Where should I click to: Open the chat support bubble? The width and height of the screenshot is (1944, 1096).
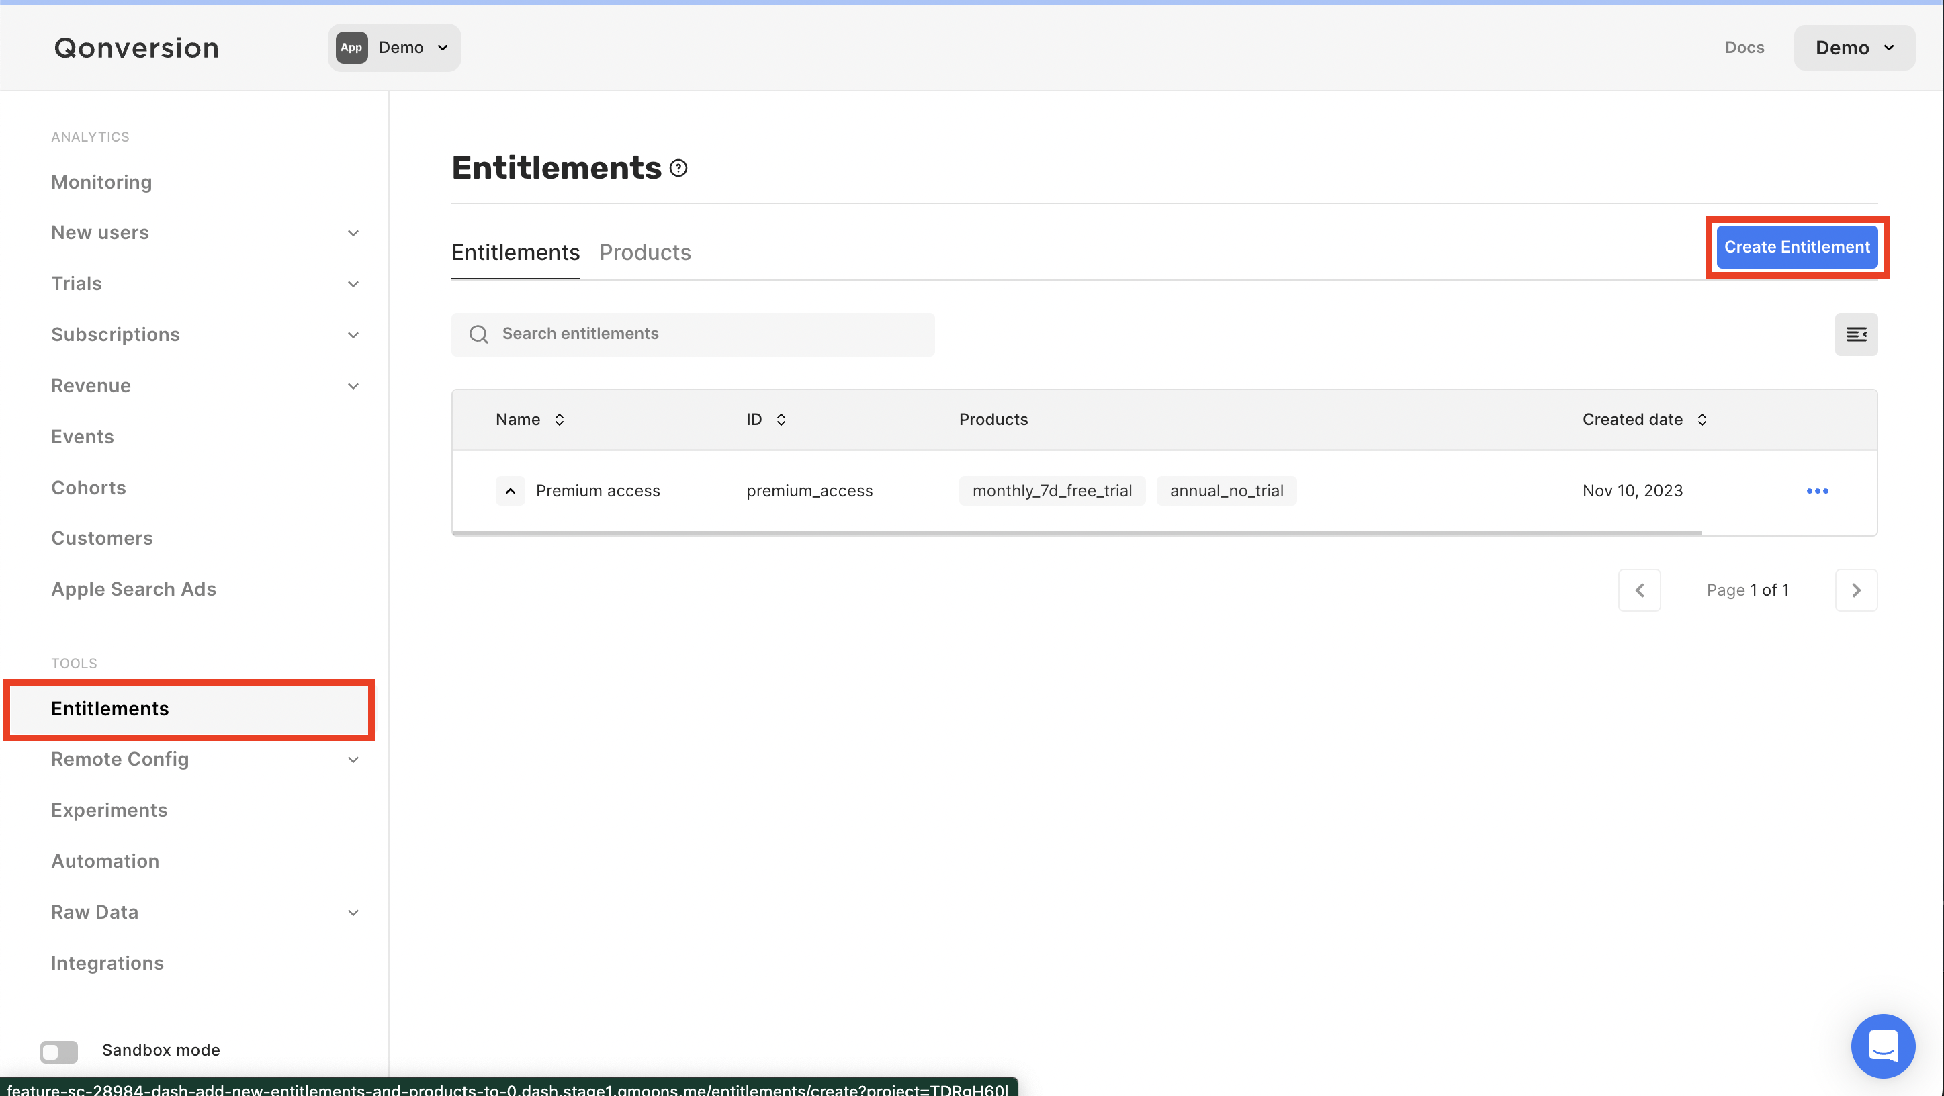pos(1883,1046)
